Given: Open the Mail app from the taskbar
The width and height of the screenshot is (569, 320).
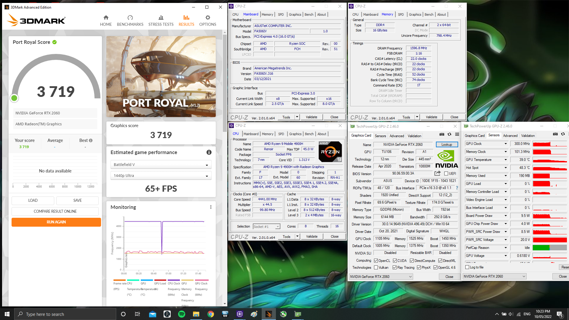Looking at the screenshot, I should (153, 314).
